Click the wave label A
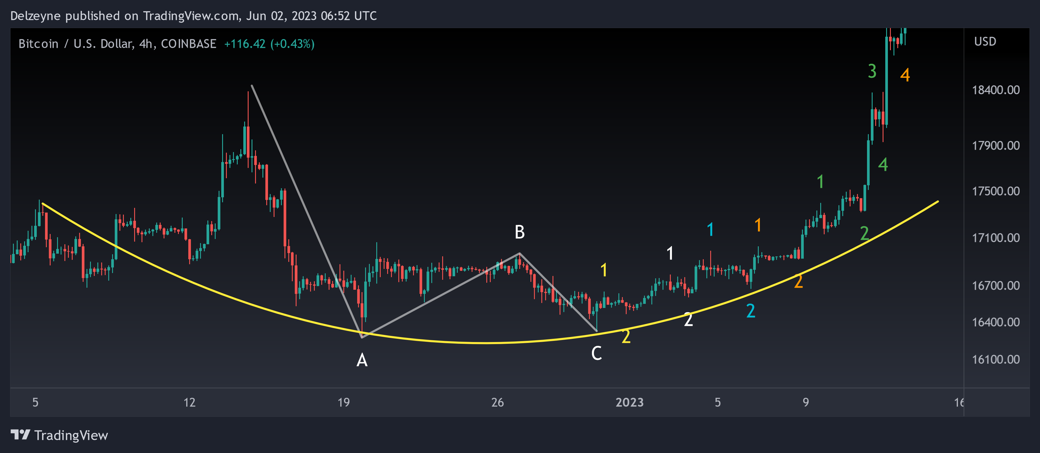This screenshot has height=453, width=1040. pos(362,360)
